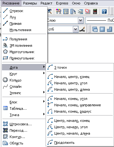Click the red Markup Set Manager icon
This screenshot has height=147, width=114.
(x=88, y=11)
